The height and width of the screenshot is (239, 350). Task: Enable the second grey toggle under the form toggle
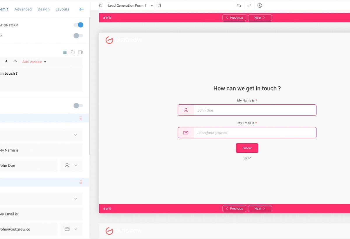[x=78, y=36]
